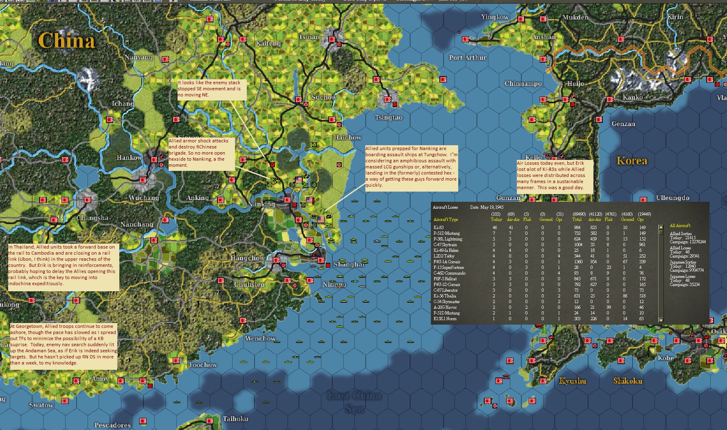Viewport: 727px width, 430px height.
Task: Click the Japanese base flag at Hangchow
Action: point(277,260)
